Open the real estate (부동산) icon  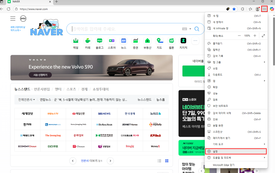pos(147,41)
